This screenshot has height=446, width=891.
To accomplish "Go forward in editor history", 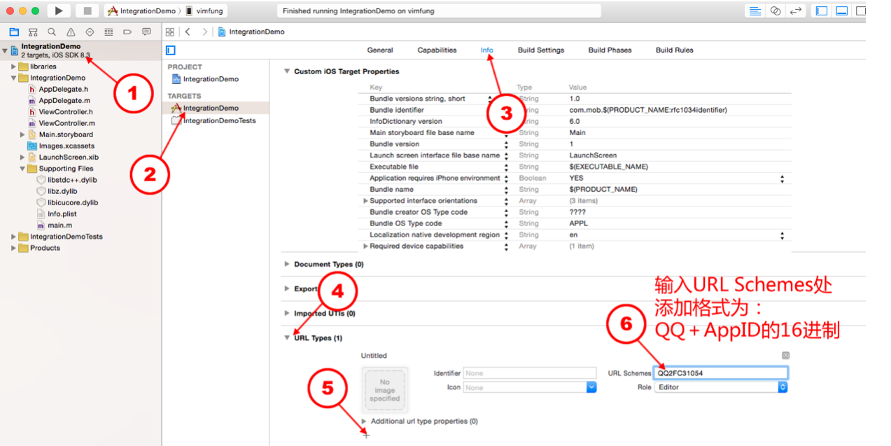I will pos(204,32).
